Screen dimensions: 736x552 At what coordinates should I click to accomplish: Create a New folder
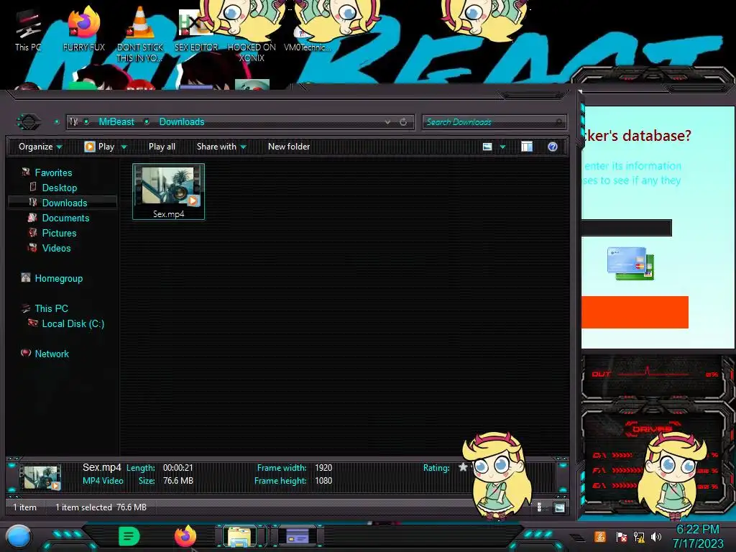[289, 147]
